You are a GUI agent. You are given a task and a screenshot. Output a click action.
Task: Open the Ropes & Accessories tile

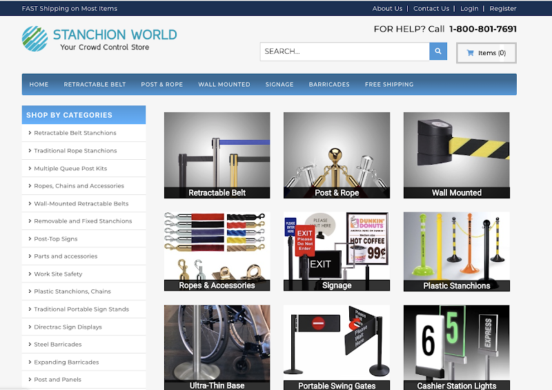217,252
